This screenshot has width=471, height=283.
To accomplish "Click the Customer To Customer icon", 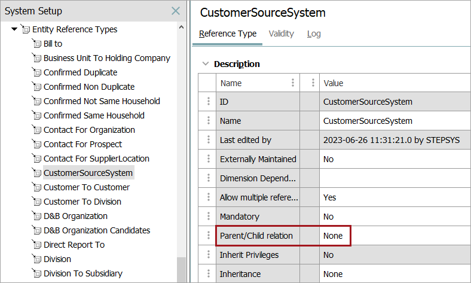I will 36,187.
